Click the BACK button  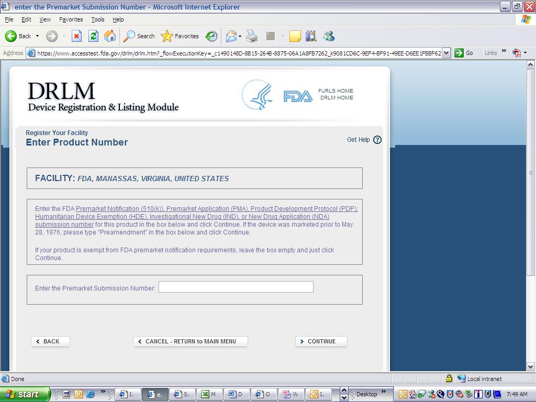coord(51,341)
